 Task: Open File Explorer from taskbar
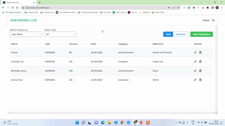point(109,122)
